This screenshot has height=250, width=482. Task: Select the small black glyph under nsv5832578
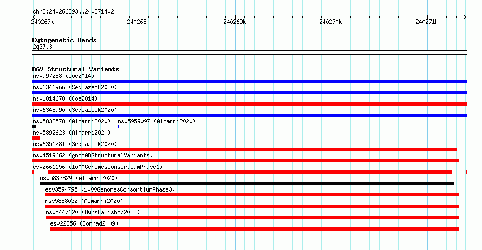coord(34,127)
